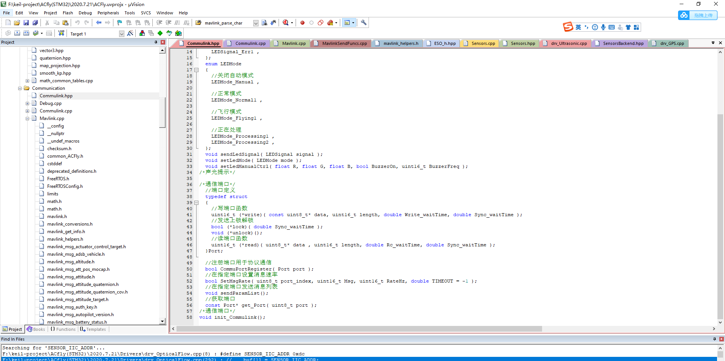
Task: Expand the mavlink_parse_char find dropdown
Action: coord(256,23)
